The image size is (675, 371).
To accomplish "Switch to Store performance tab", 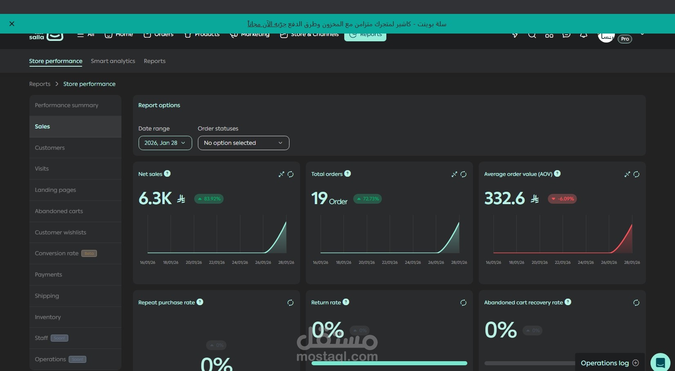I will click(x=56, y=61).
